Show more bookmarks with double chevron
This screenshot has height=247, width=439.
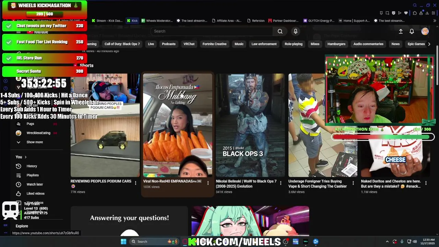(435, 21)
